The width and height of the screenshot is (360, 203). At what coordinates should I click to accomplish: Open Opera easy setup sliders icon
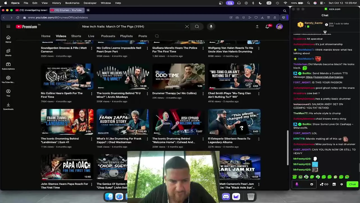coord(269,17)
